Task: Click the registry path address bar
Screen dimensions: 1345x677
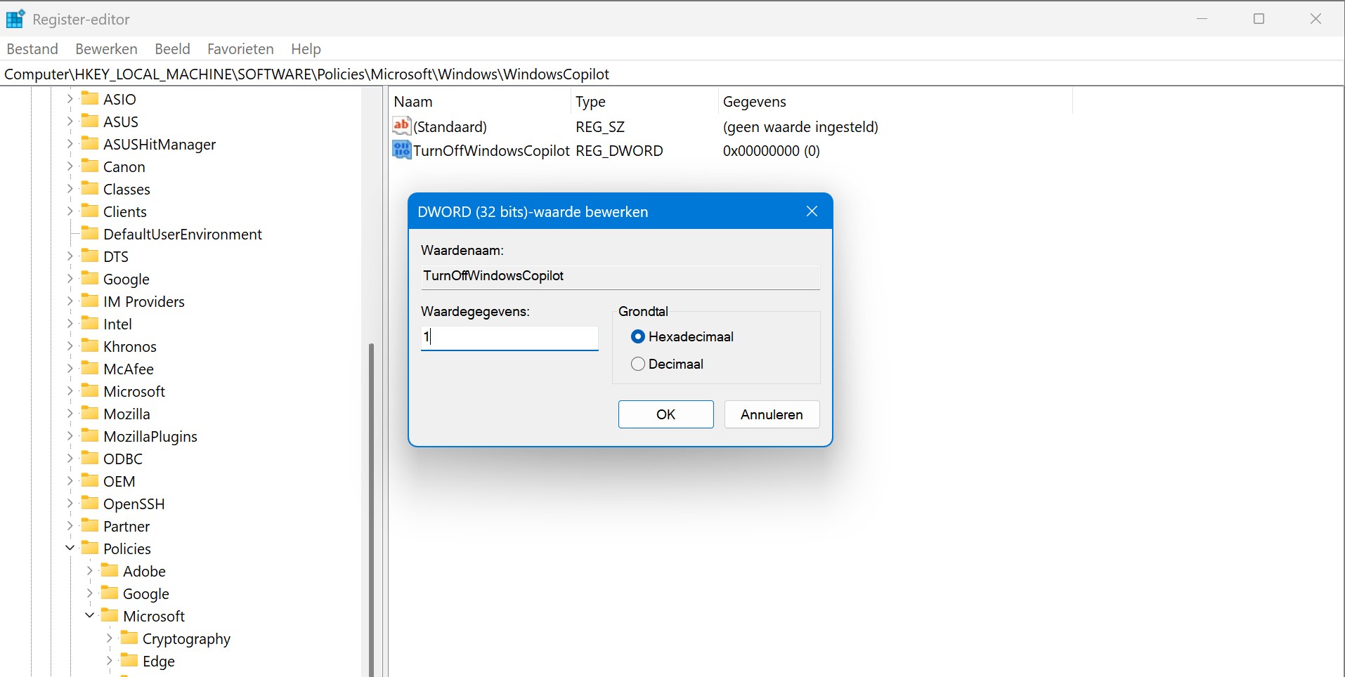Action: point(672,74)
